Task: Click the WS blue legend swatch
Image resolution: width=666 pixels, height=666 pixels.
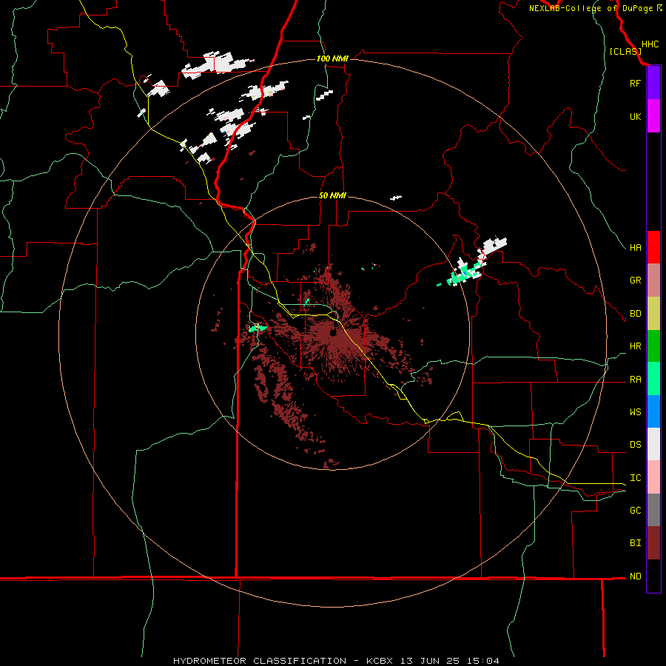Action: click(653, 411)
